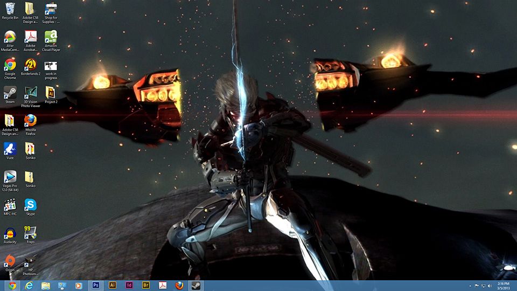Open Shop for Supplies desktop shortcut
Image resolution: width=517 pixels, height=291 pixels.
pyautogui.click(x=51, y=13)
